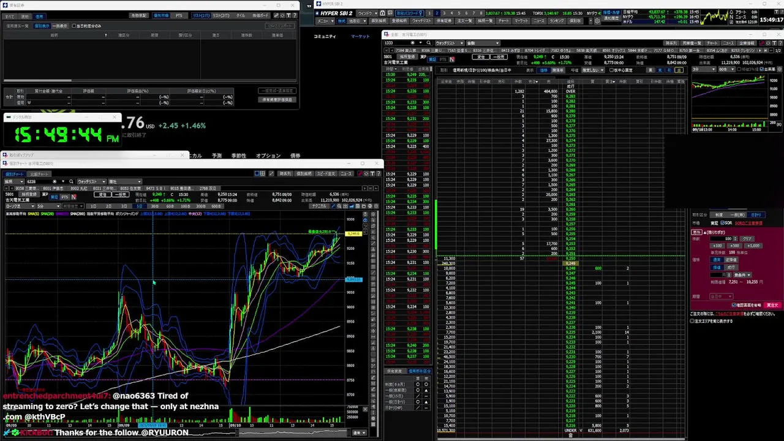The image size is (784, 441).
Task: Select 制度 trade type in order panel
Action: click(719, 215)
